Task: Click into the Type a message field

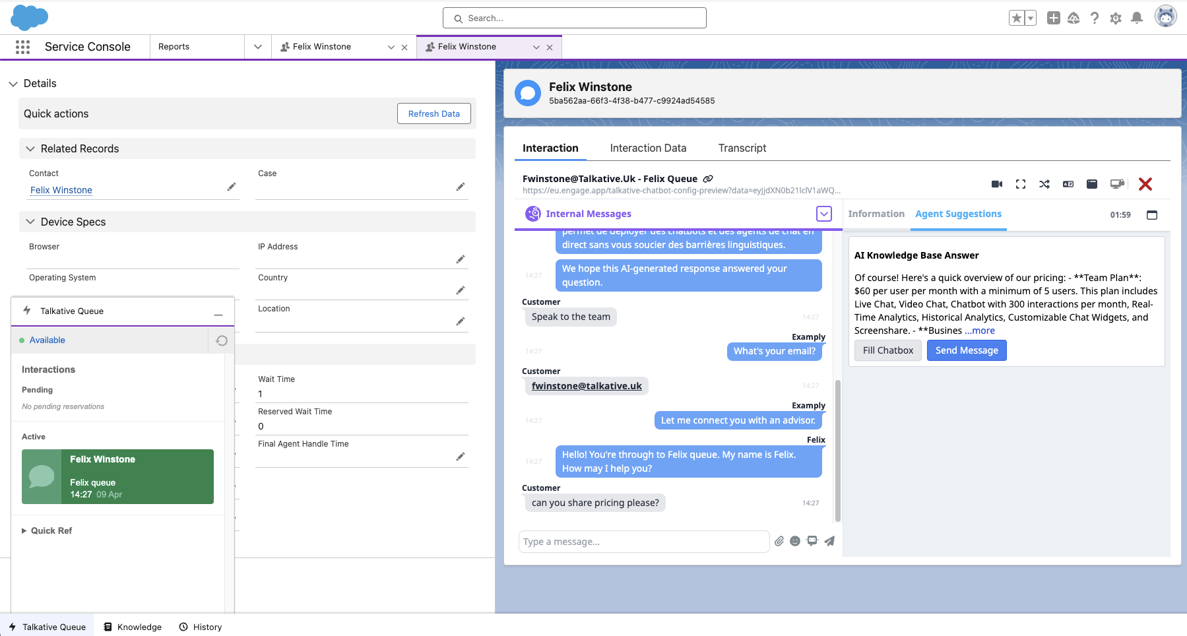Action: tap(643, 542)
